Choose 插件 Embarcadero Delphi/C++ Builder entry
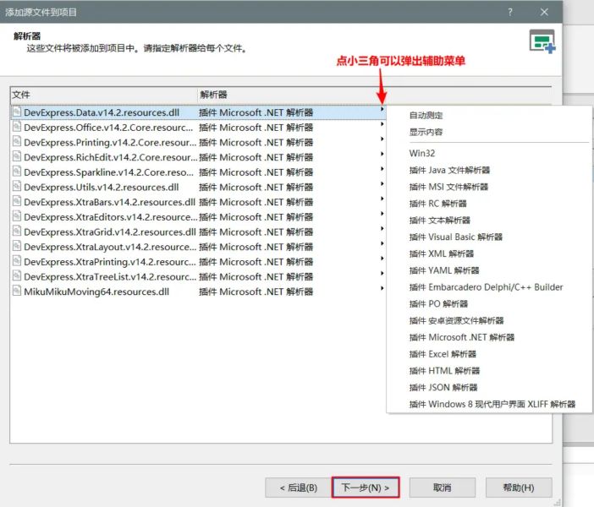The image size is (594, 507). (x=486, y=287)
